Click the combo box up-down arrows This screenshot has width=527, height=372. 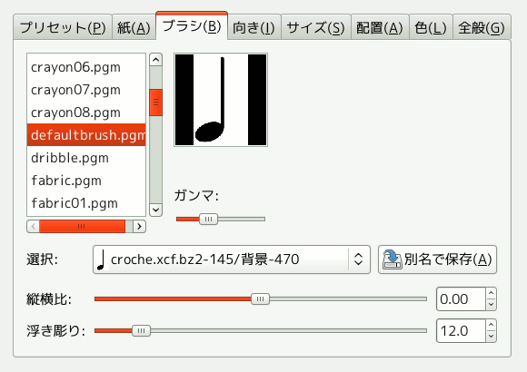[359, 259]
